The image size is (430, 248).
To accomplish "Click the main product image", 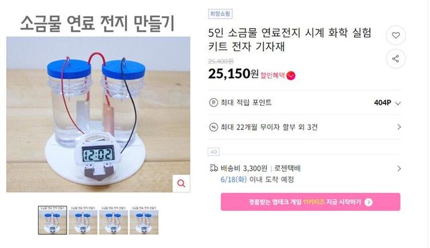I will click(98, 115).
